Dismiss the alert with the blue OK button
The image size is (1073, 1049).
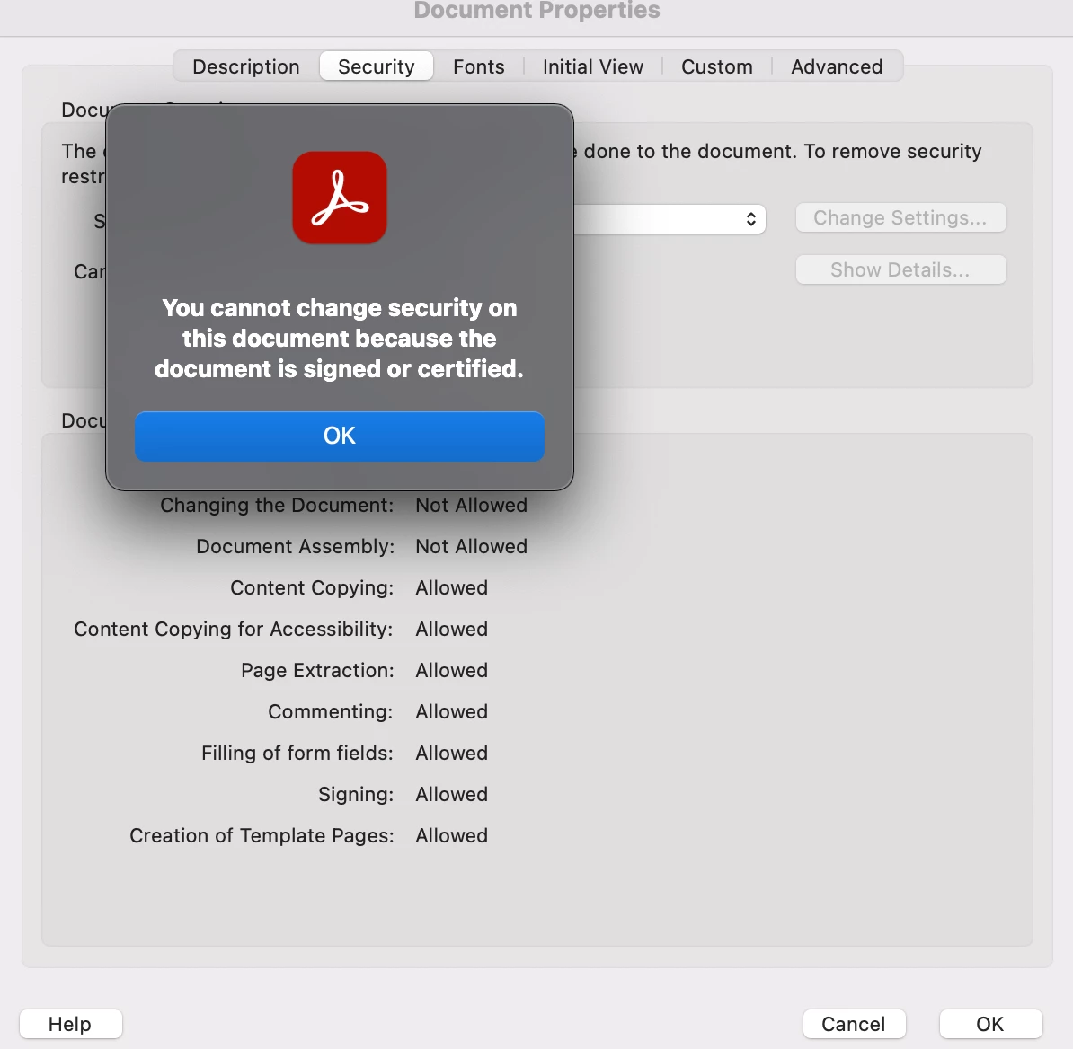(340, 436)
